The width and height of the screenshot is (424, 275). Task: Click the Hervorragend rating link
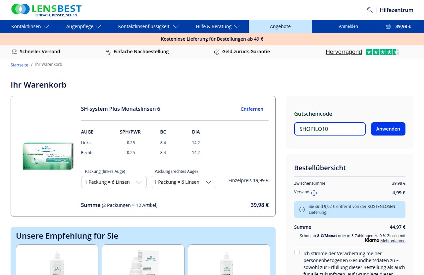click(344, 52)
